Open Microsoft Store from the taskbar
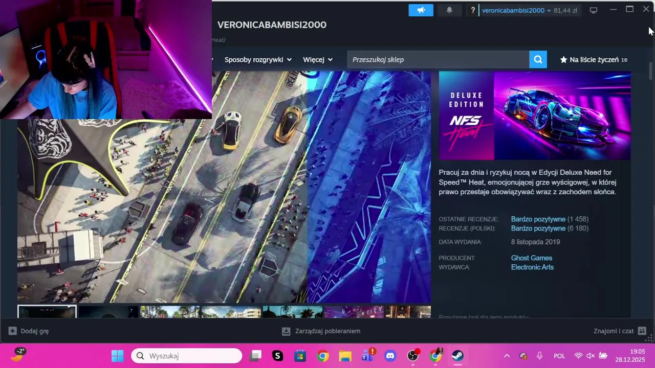The width and height of the screenshot is (655, 368). [x=300, y=356]
